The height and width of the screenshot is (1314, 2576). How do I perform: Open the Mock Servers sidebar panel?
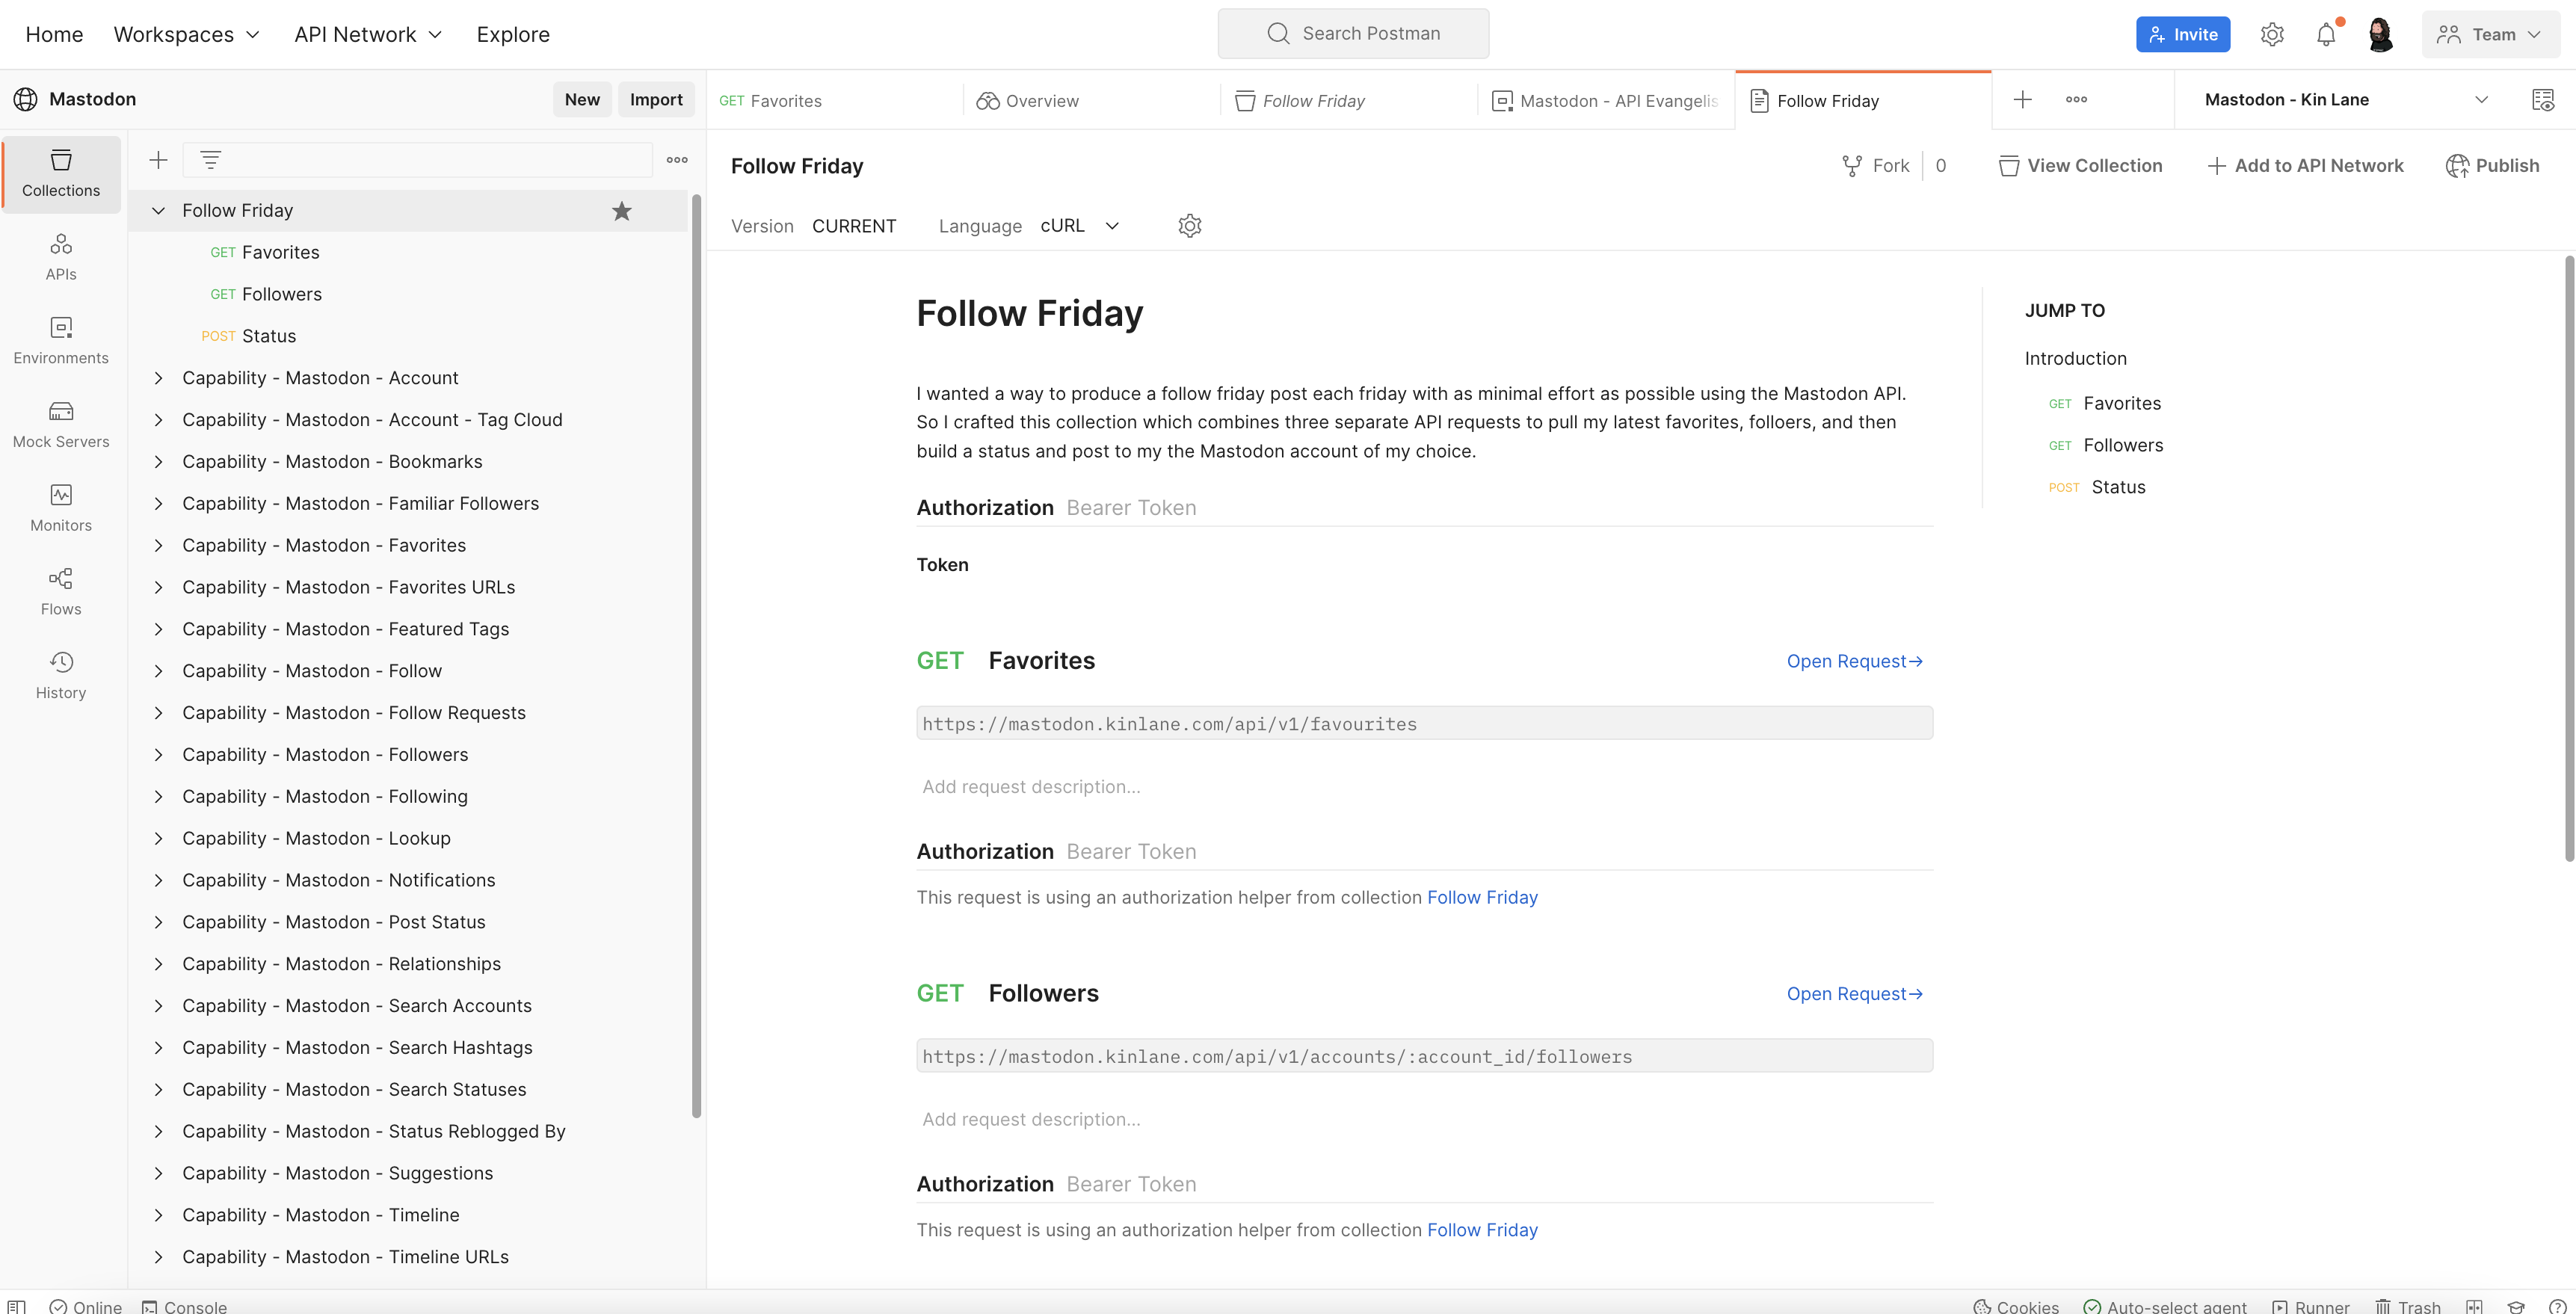tap(61, 425)
